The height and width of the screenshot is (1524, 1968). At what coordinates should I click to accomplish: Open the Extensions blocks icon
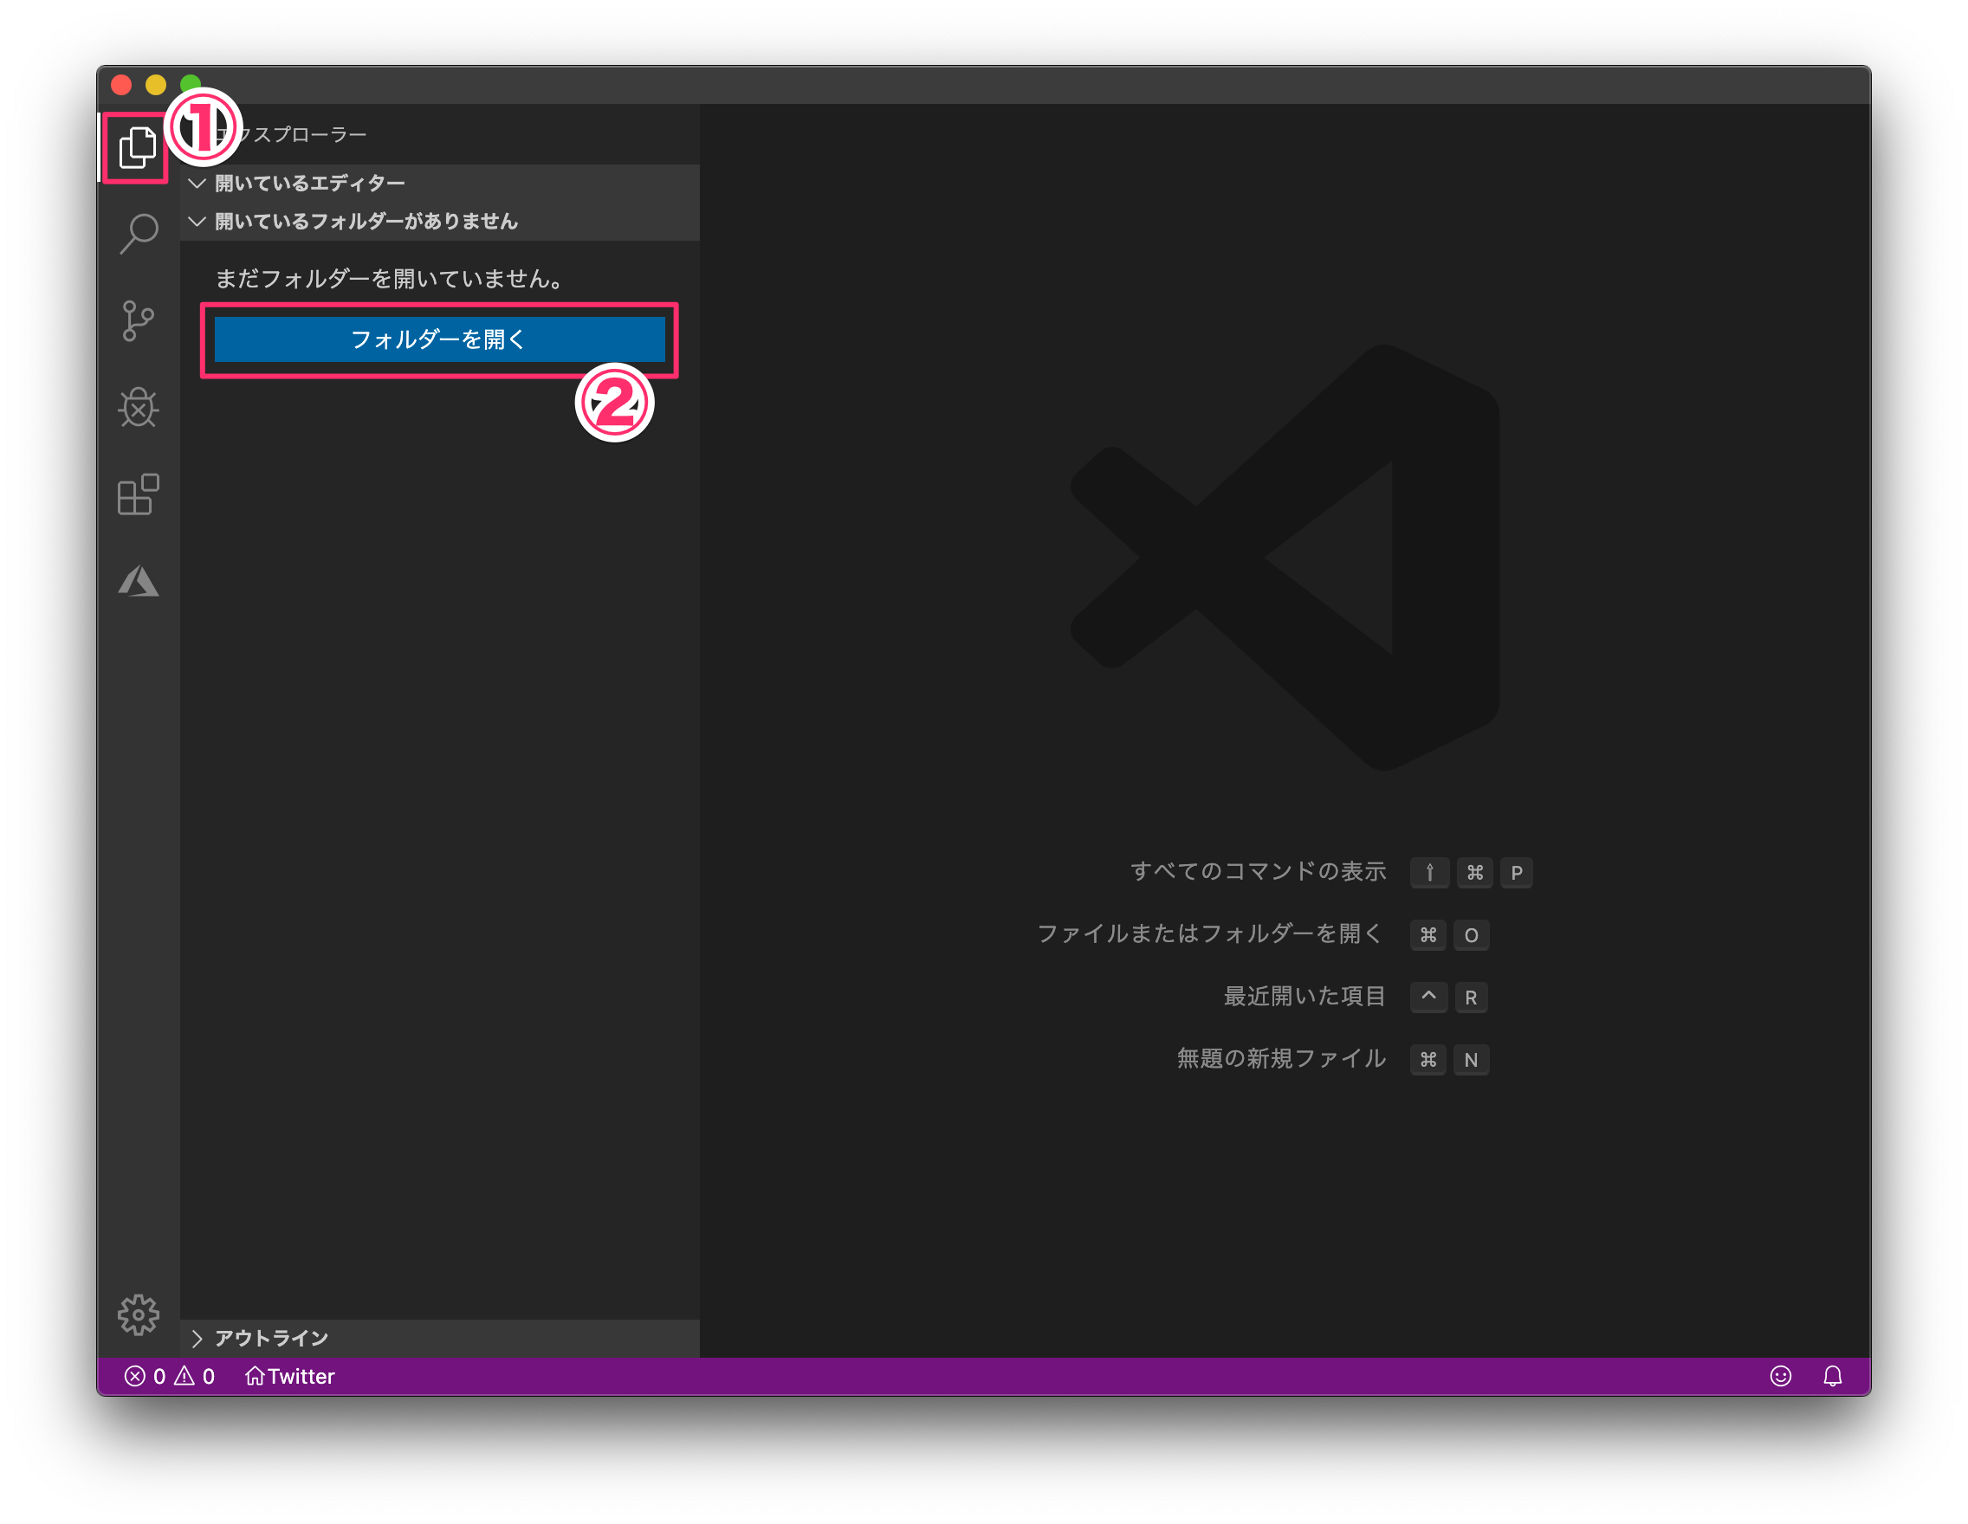click(x=138, y=494)
